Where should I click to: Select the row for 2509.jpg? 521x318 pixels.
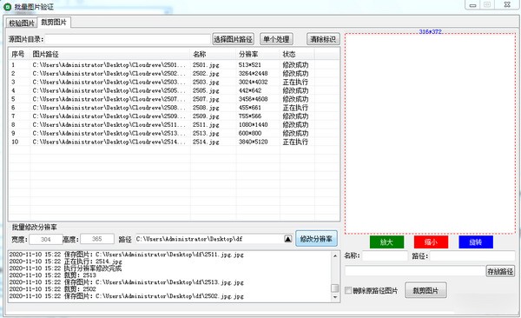click(x=175, y=116)
